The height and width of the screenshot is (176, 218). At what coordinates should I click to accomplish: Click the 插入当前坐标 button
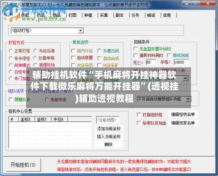pos(109,137)
